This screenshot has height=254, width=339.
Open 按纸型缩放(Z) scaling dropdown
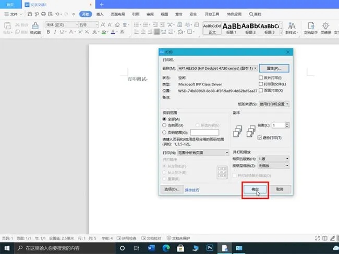point(273,166)
